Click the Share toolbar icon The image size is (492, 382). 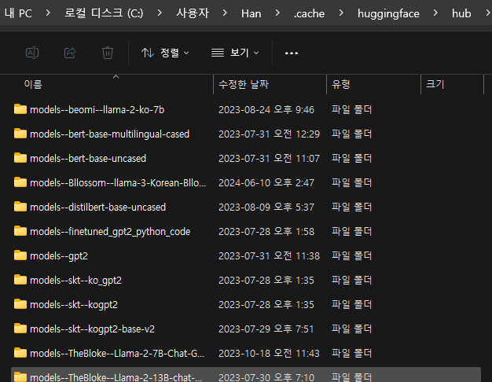tap(70, 53)
